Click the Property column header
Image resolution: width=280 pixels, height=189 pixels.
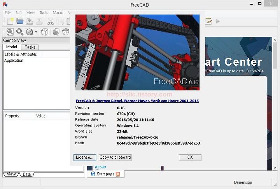click(12, 116)
